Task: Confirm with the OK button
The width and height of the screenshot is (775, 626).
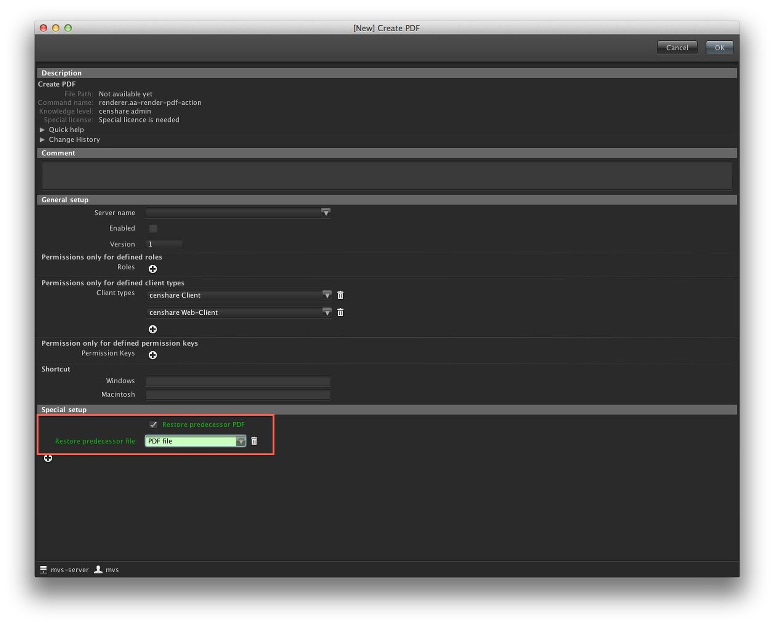Action: coord(719,48)
